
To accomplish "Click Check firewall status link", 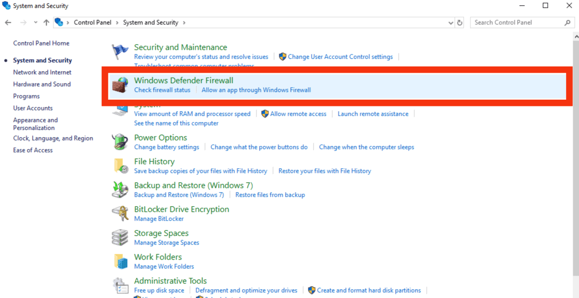I will [x=162, y=90].
